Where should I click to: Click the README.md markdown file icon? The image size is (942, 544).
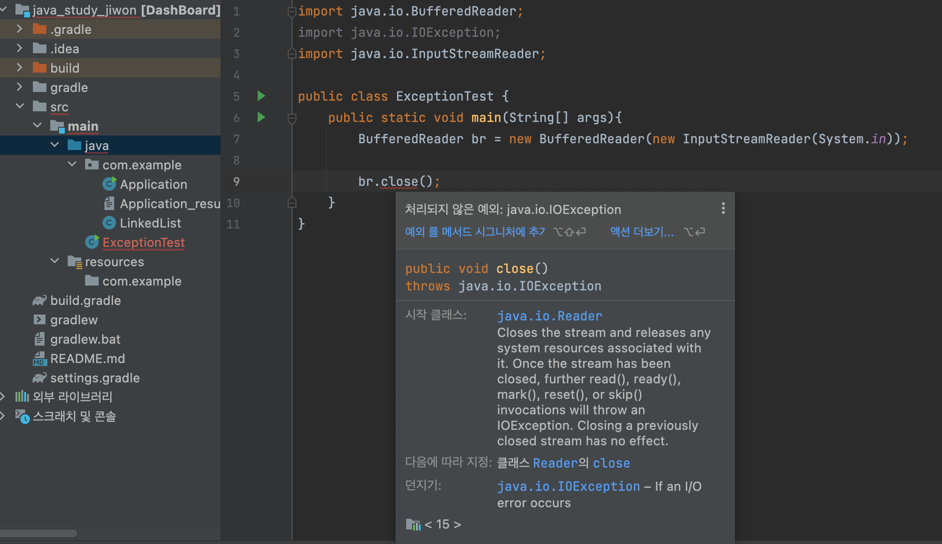click(x=40, y=359)
